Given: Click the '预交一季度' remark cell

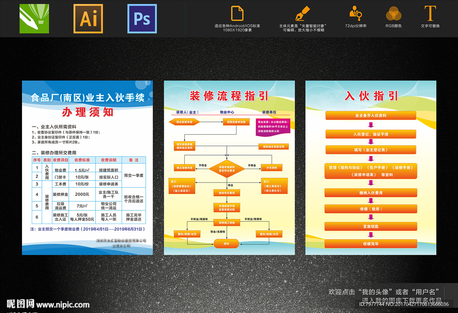Looking at the screenshot, I should 134,175.
